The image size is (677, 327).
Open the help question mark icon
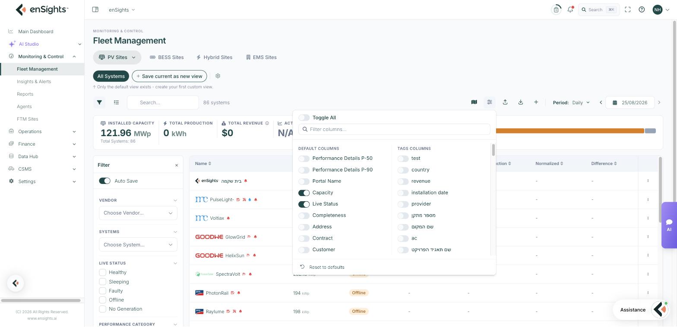tap(642, 9)
